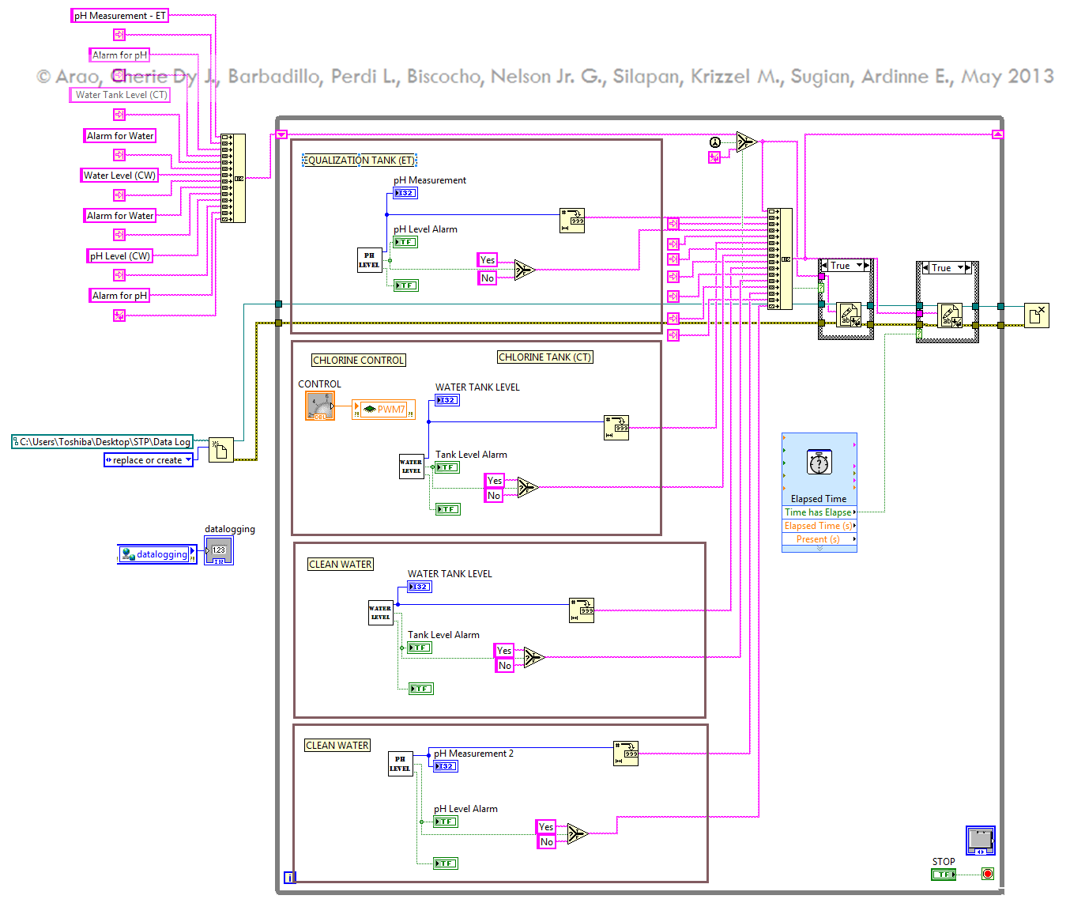The height and width of the screenshot is (903, 1070).
Task: Click the loop stop condition terminal
Action: coord(988,874)
